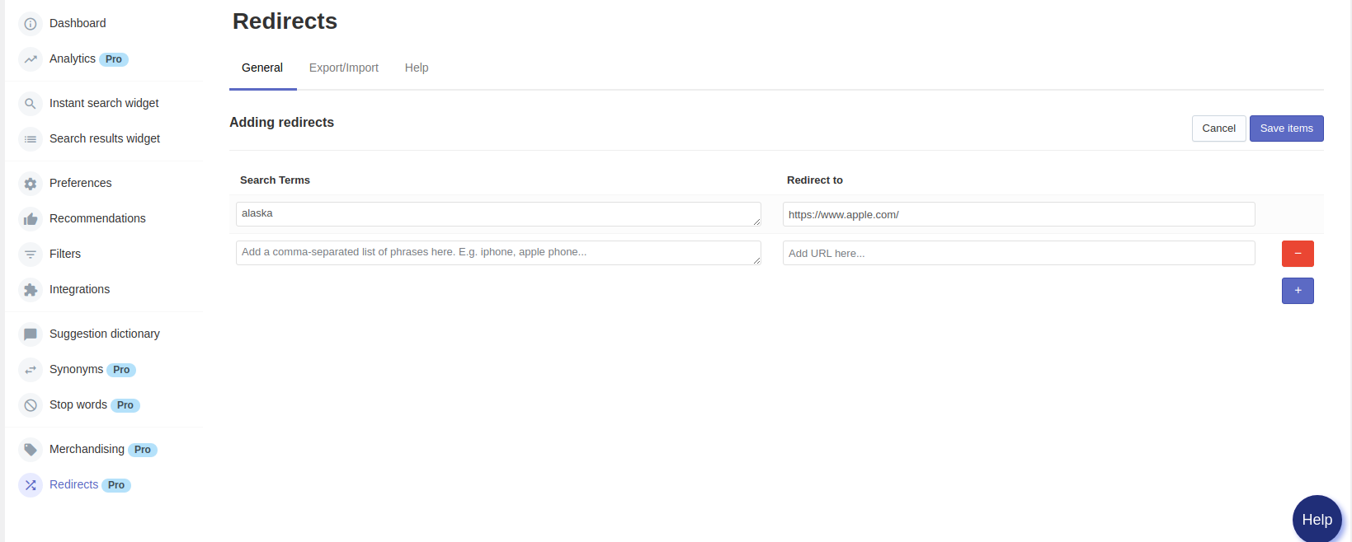Click the Analytics trend-line icon

[x=31, y=59]
